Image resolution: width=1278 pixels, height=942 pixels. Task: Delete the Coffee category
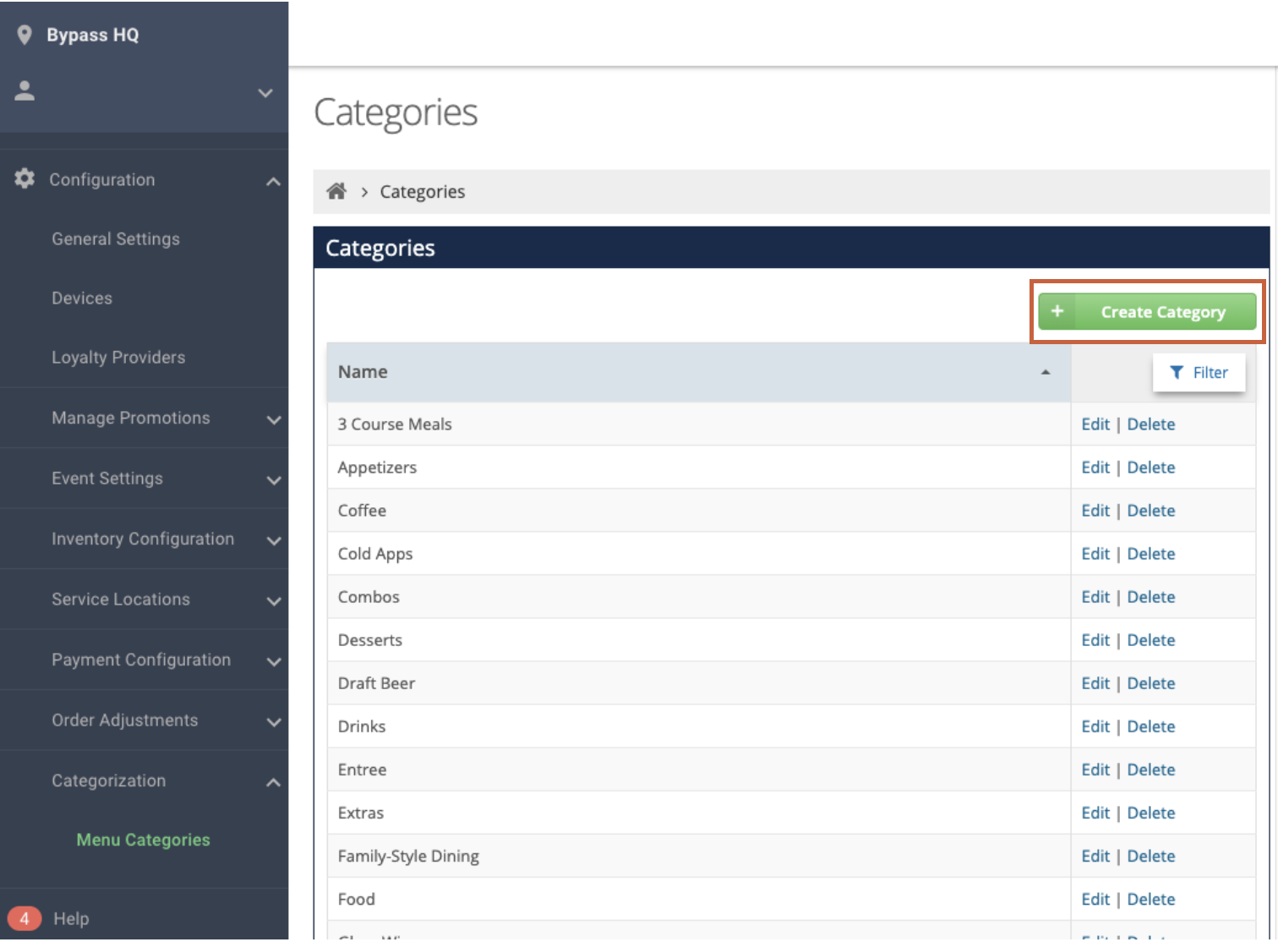[x=1151, y=510]
